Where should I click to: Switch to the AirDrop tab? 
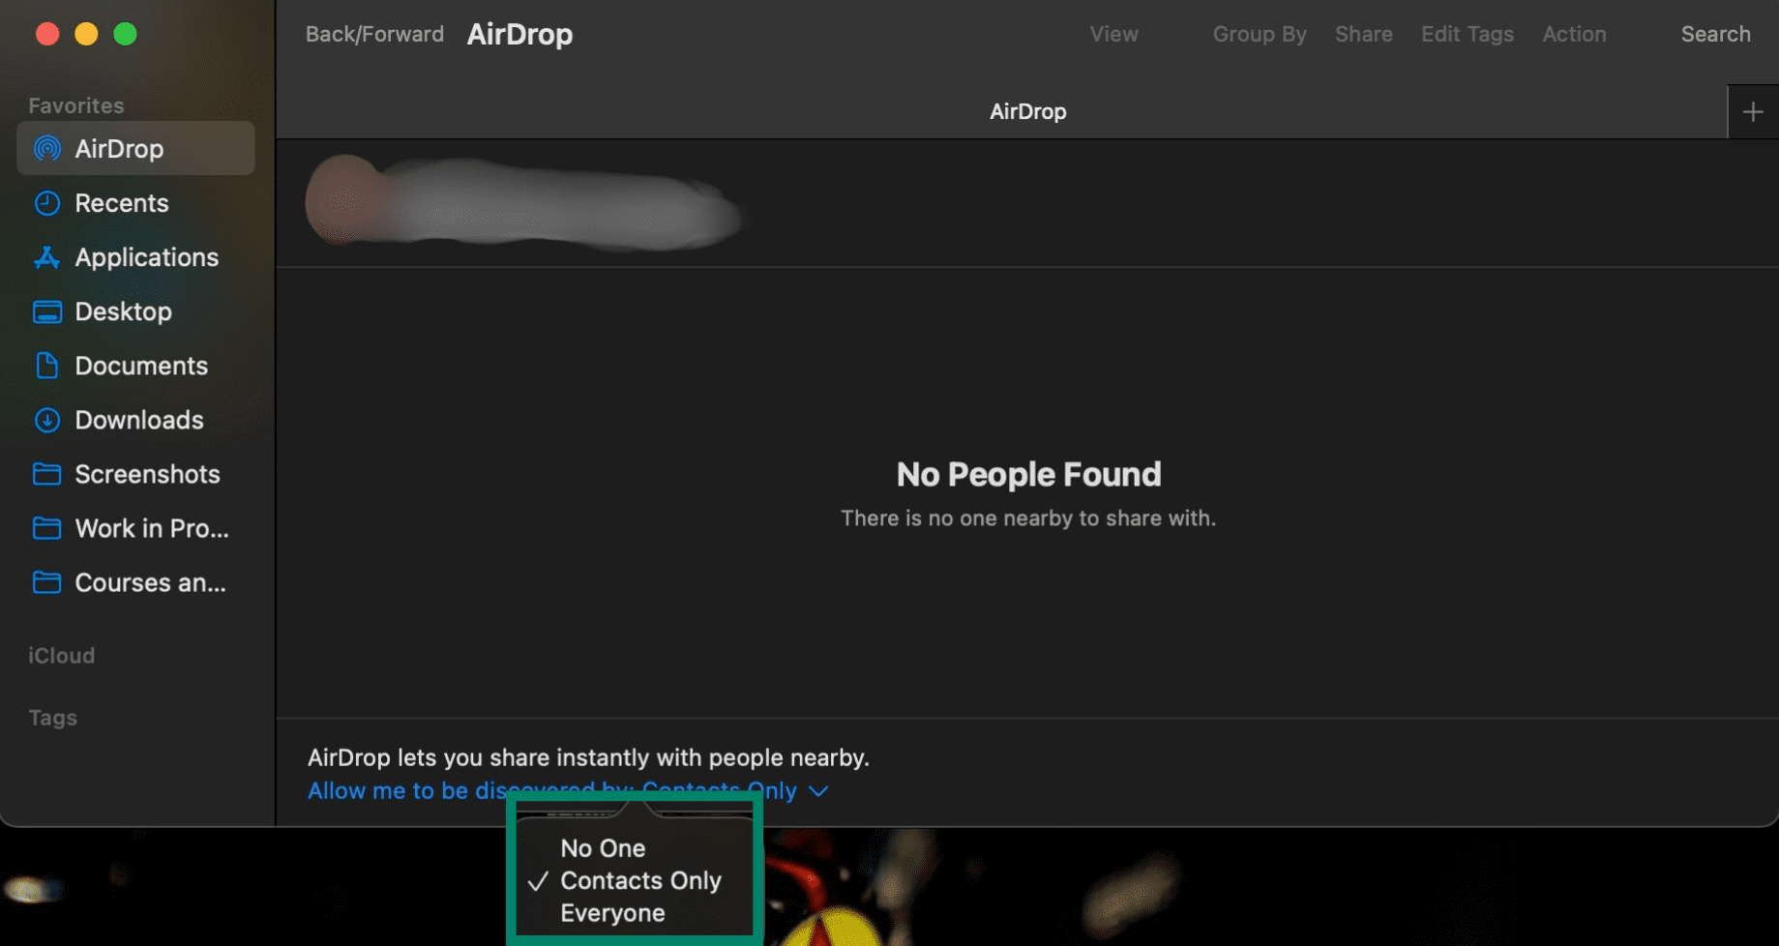click(1027, 111)
